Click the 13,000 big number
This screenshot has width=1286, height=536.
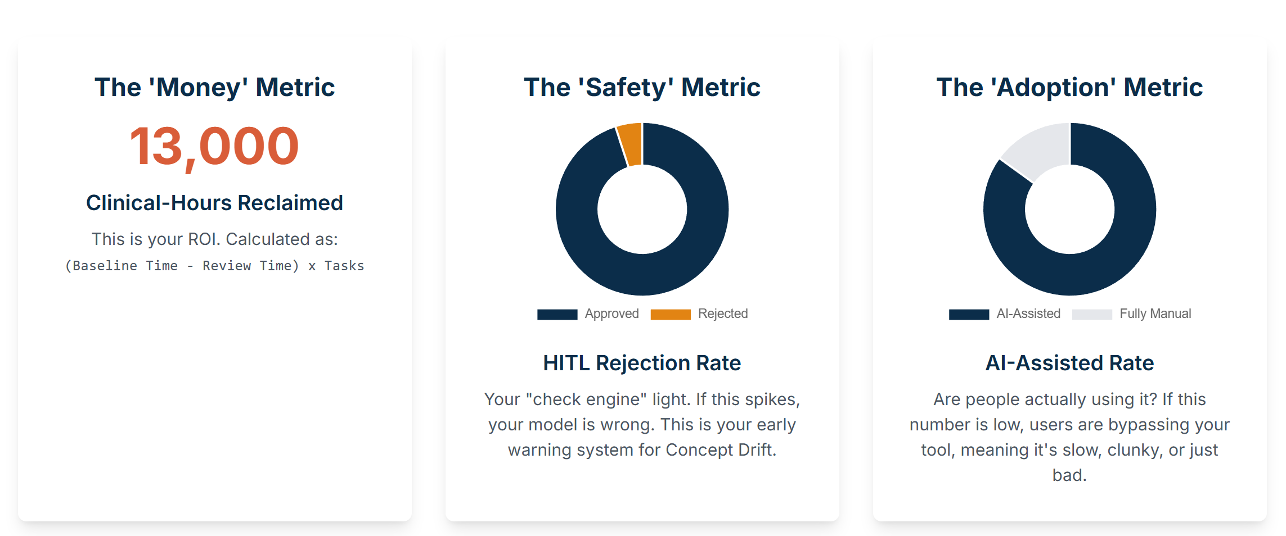coord(214,146)
